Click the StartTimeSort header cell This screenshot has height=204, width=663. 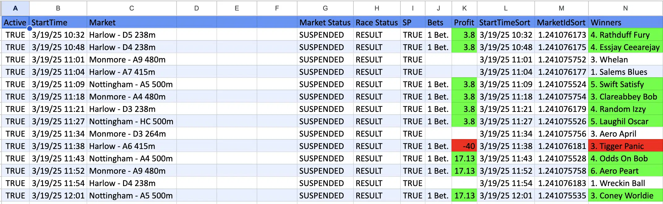click(505, 23)
